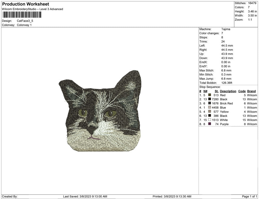Viewport: 259px width, 199px height.
Task: Click the Production Worksheet title
Action: point(25,4)
